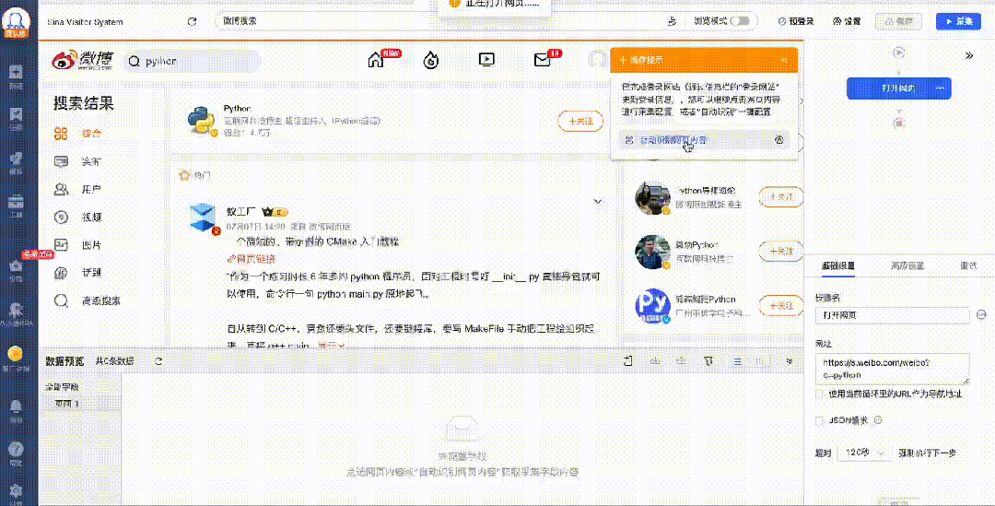Screen dimensions: 995x506
Task: Open the 网页链接 link in post
Action: 252,259
